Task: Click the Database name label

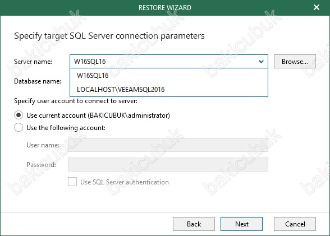Action: [x=38, y=81]
